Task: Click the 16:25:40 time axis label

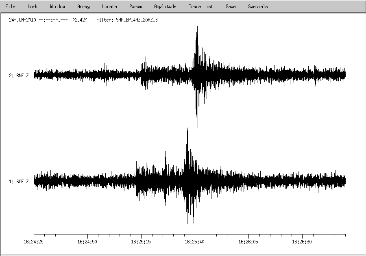Action: (x=195, y=242)
